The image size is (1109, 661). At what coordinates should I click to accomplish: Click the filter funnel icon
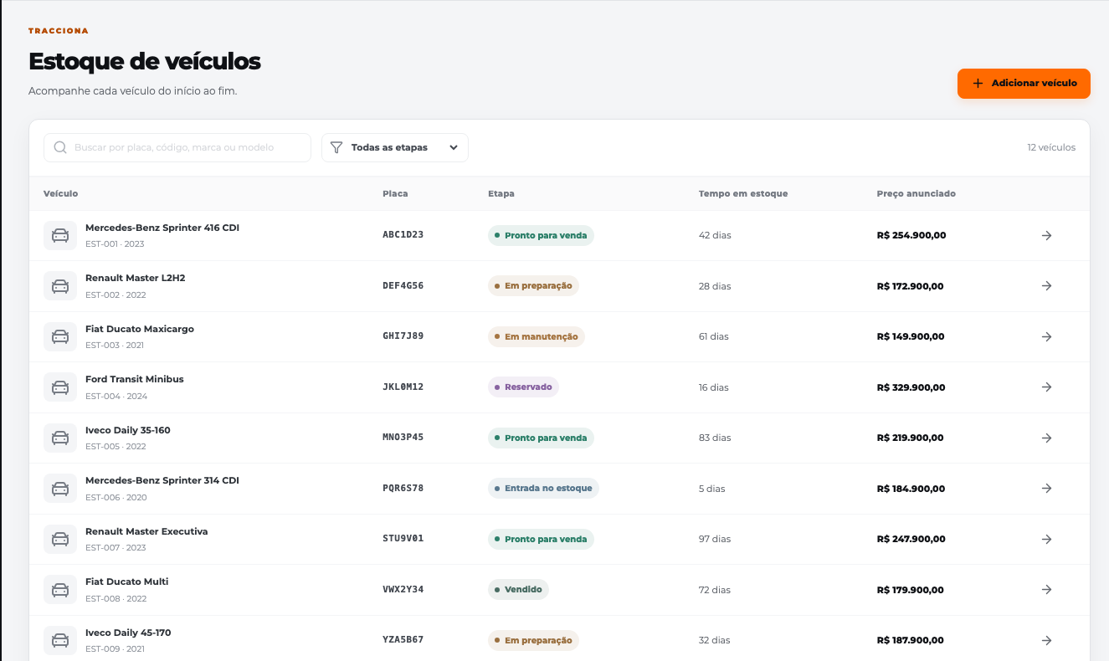[x=336, y=147]
